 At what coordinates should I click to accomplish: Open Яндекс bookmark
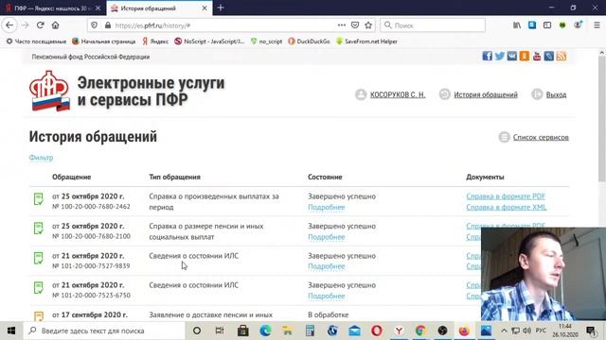tap(155, 42)
